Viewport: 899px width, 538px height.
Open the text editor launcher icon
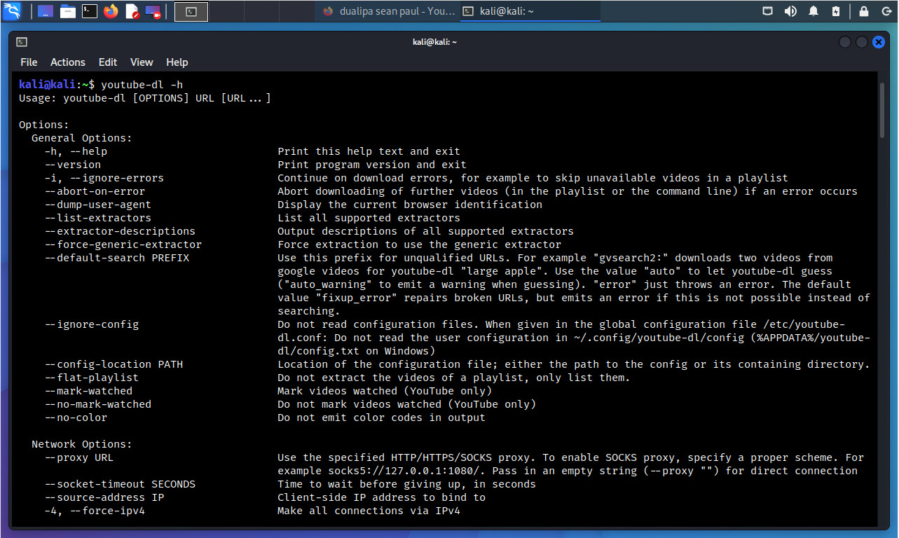pos(132,11)
